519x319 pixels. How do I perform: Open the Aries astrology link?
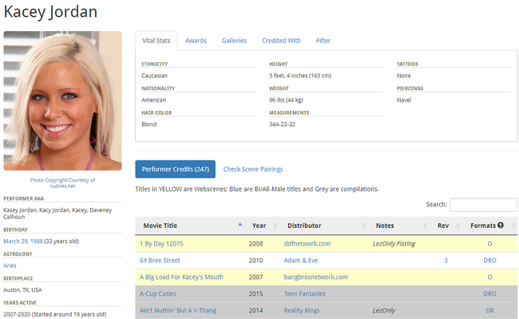pyautogui.click(x=10, y=265)
